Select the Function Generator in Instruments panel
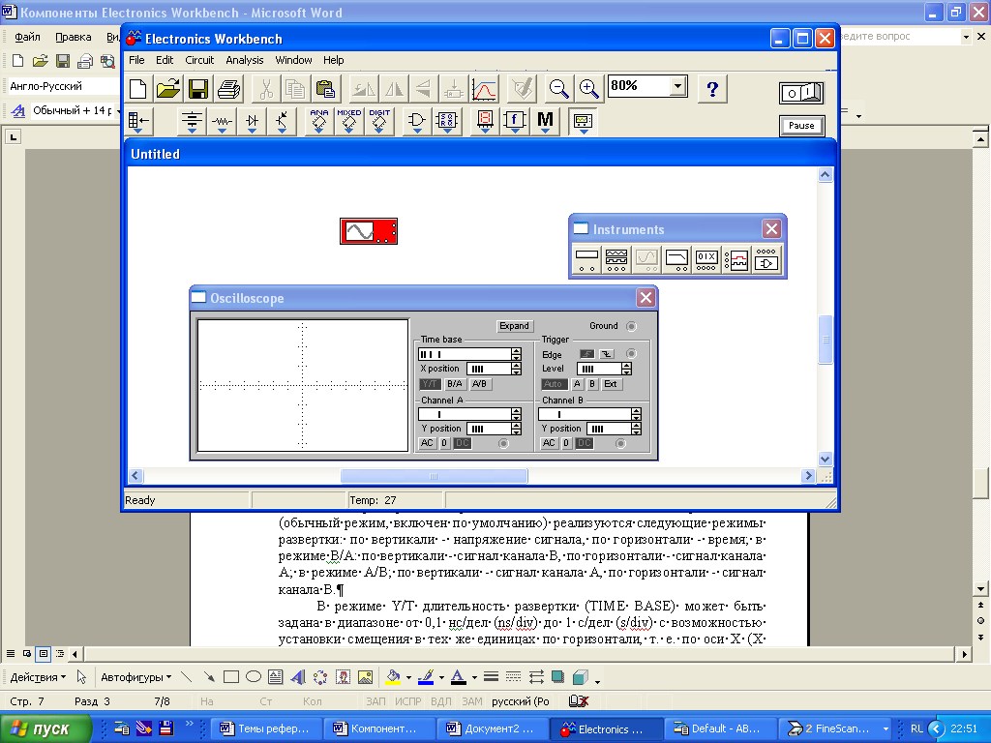 [616, 259]
